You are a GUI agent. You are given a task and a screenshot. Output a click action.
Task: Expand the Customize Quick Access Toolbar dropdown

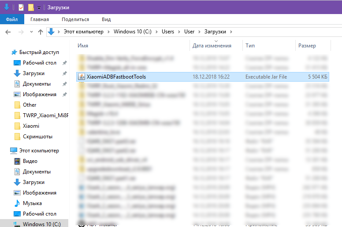(39, 8)
